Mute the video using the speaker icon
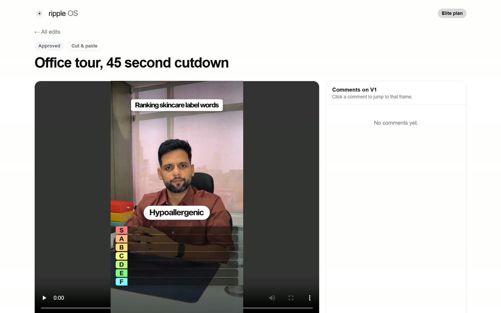 272,298
